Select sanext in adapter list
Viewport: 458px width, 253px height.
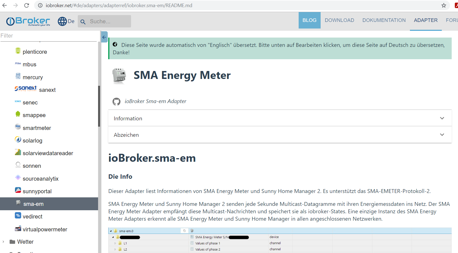[x=47, y=90]
